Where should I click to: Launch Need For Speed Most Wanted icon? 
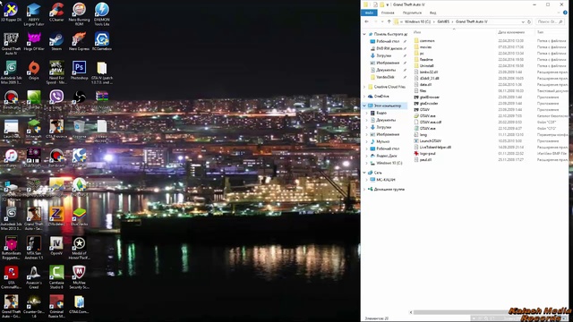tap(56, 72)
